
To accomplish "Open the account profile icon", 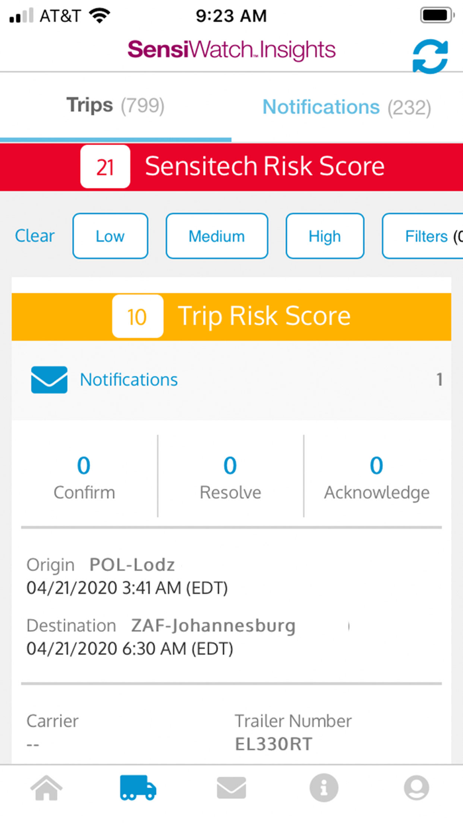I will 416,787.
